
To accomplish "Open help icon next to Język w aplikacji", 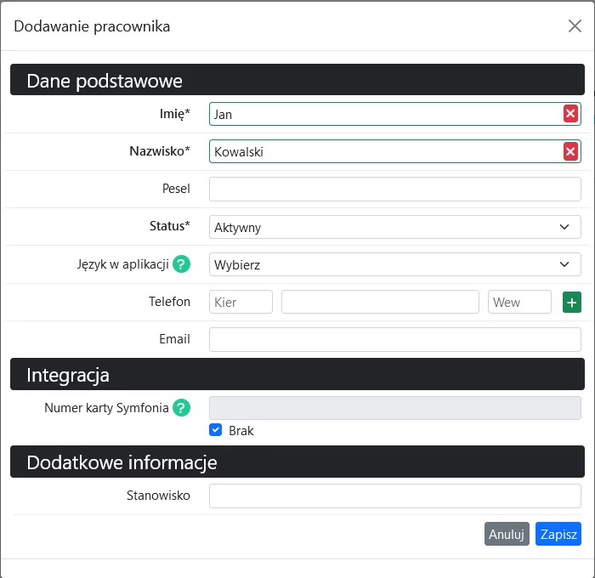I will coord(181,264).
